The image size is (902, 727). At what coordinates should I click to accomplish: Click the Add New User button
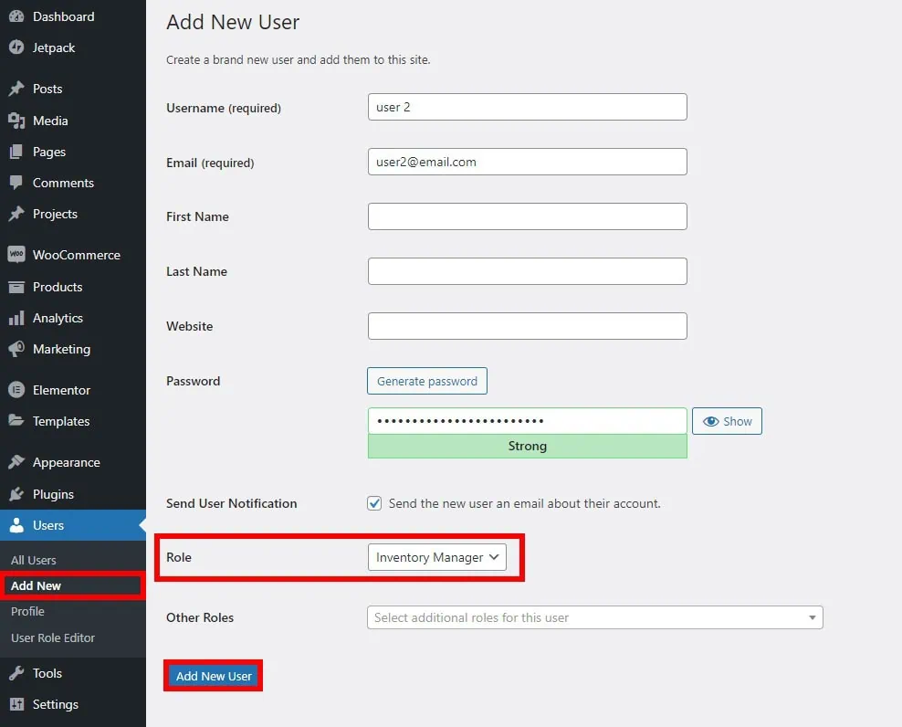point(213,676)
